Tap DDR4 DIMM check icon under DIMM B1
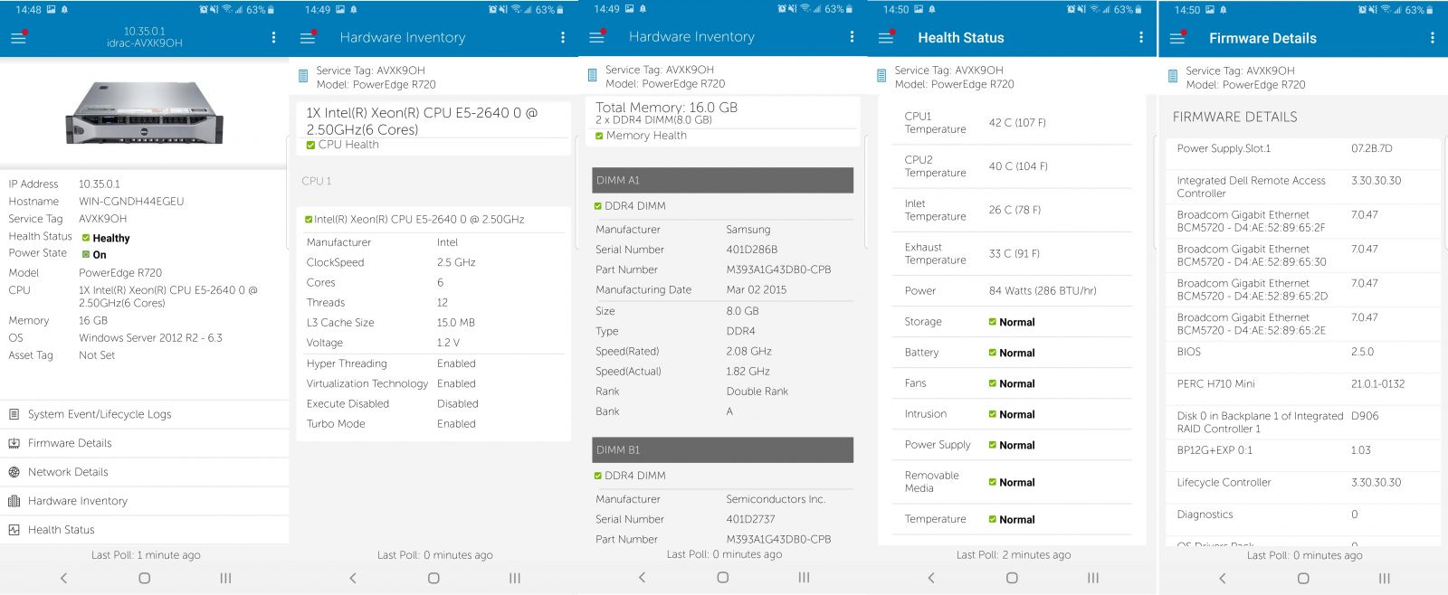This screenshot has width=1448, height=595. [x=598, y=476]
